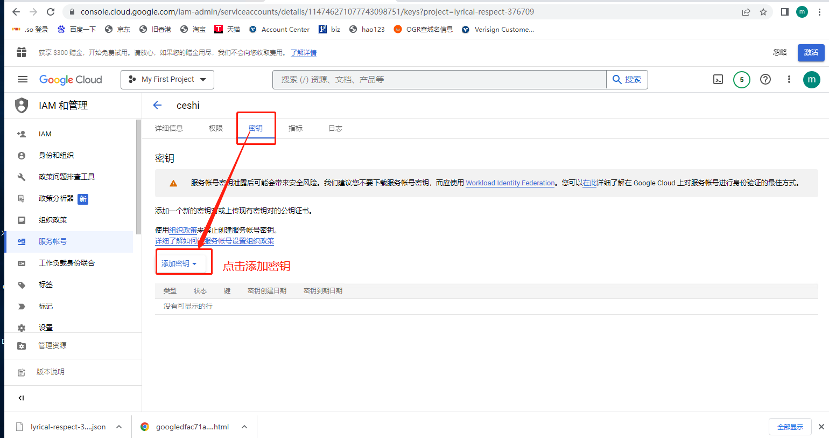
Task: Switch to the 详细信息 tab
Action: [x=169, y=128]
